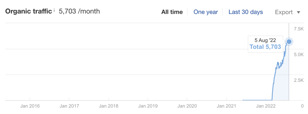Open the Export dropdown arrow

pyautogui.click(x=298, y=12)
